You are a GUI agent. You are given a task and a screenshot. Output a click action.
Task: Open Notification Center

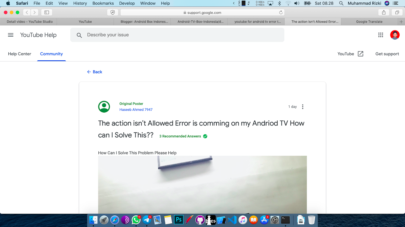396,3
